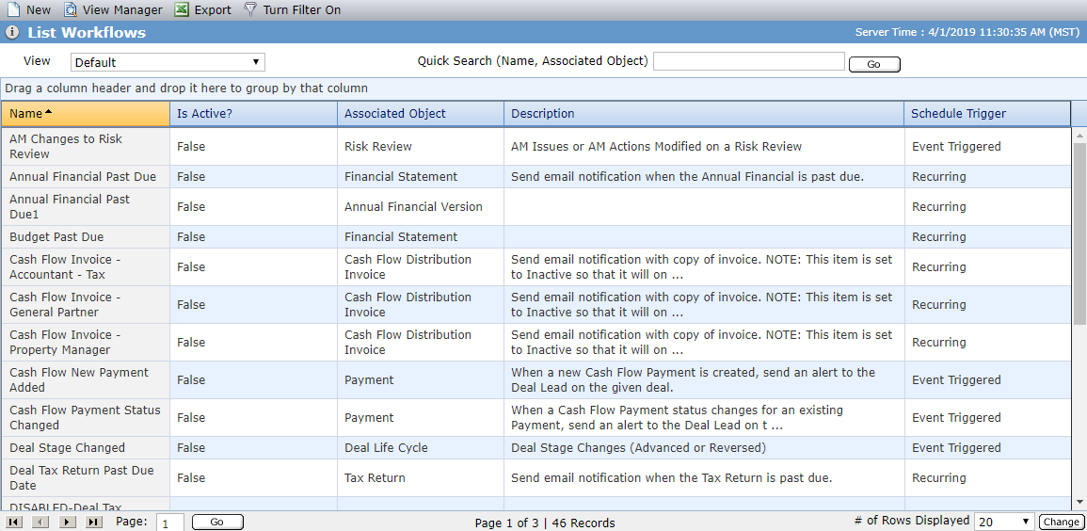Image resolution: width=1087 pixels, height=531 pixels.
Task: Sort by the Description column header
Action: [x=704, y=114]
